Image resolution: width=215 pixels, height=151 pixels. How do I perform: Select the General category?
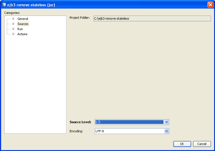point(23,19)
